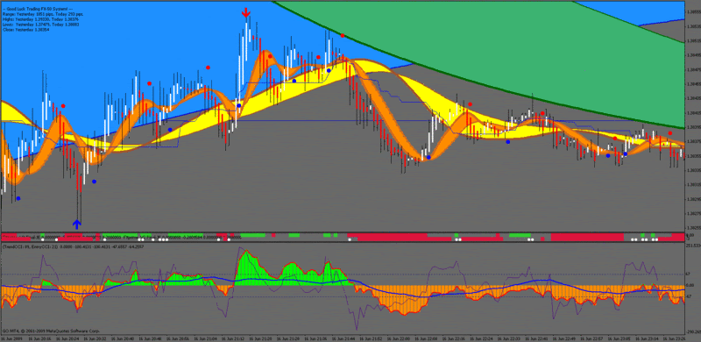Viewport: 701px width, 342px height.
Task: Click the red down arrow sell signal
Action: tap(246, 12)
